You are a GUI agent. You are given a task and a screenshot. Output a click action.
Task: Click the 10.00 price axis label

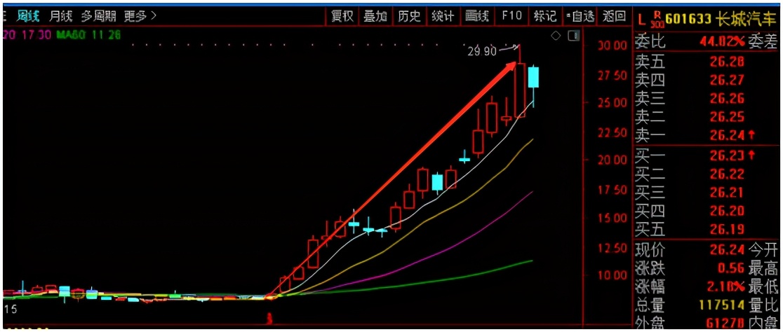tap(613, 275)
